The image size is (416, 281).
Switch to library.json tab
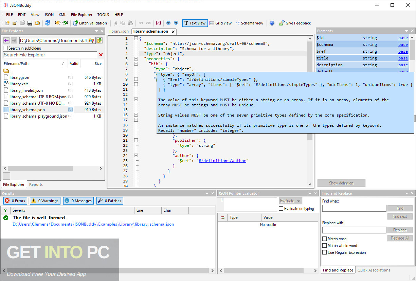119,31
